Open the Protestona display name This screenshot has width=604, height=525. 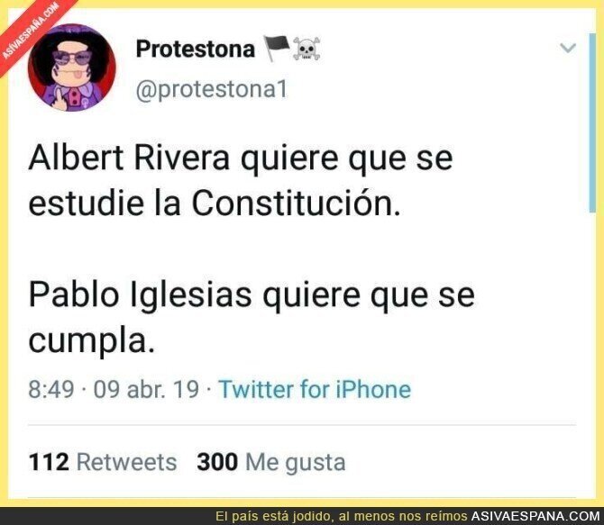tap(196, 49)
